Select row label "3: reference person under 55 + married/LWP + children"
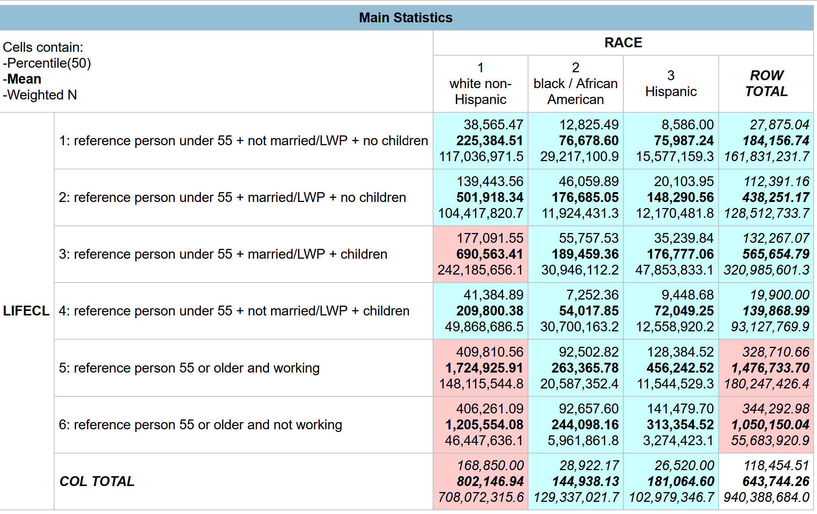 (x=223, y=254)
